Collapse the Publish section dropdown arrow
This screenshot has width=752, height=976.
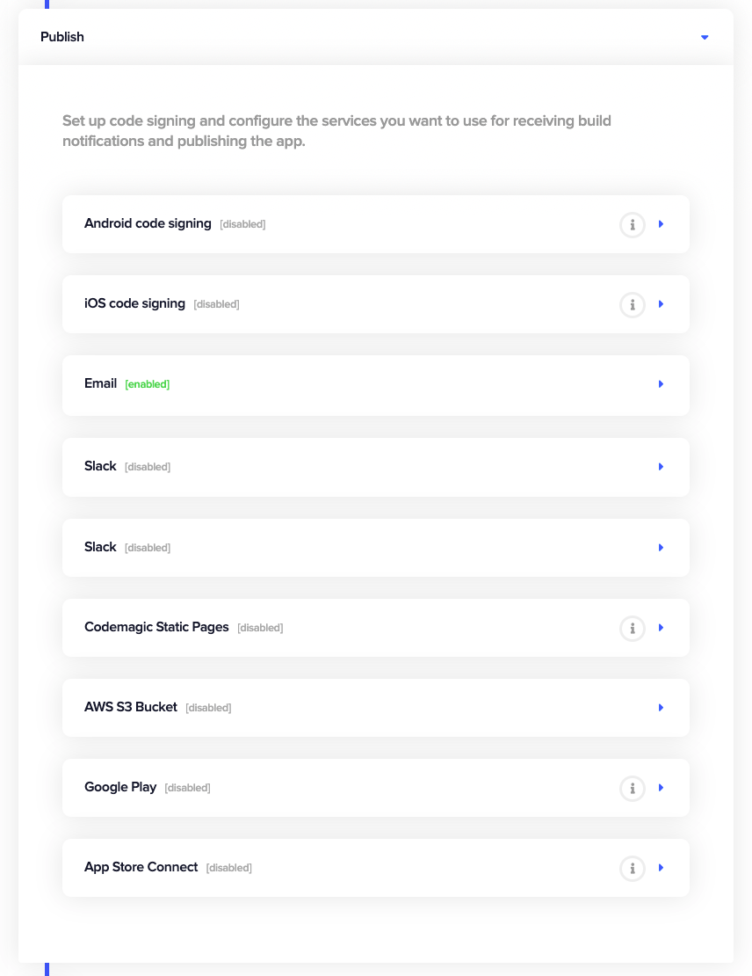704,37
